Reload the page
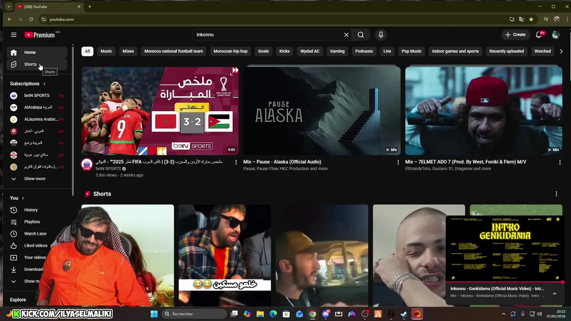The width and height of the screenshot is (571, 321). 31,20
